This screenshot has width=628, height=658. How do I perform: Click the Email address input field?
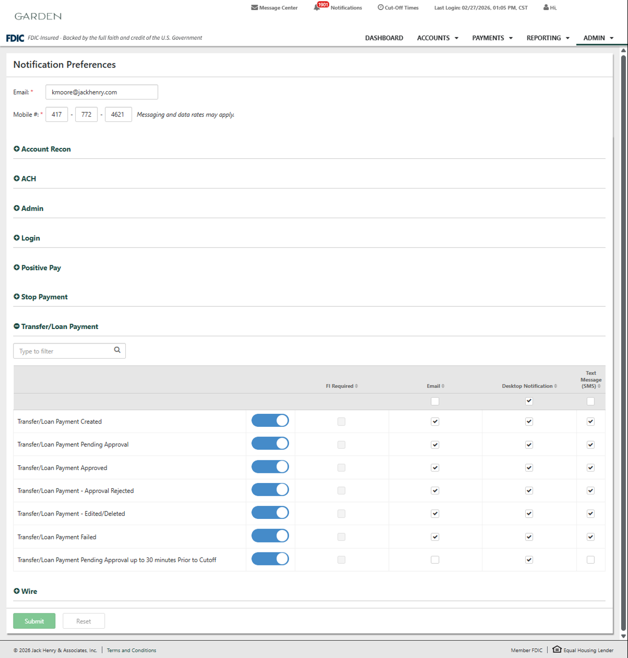(102, 92)
